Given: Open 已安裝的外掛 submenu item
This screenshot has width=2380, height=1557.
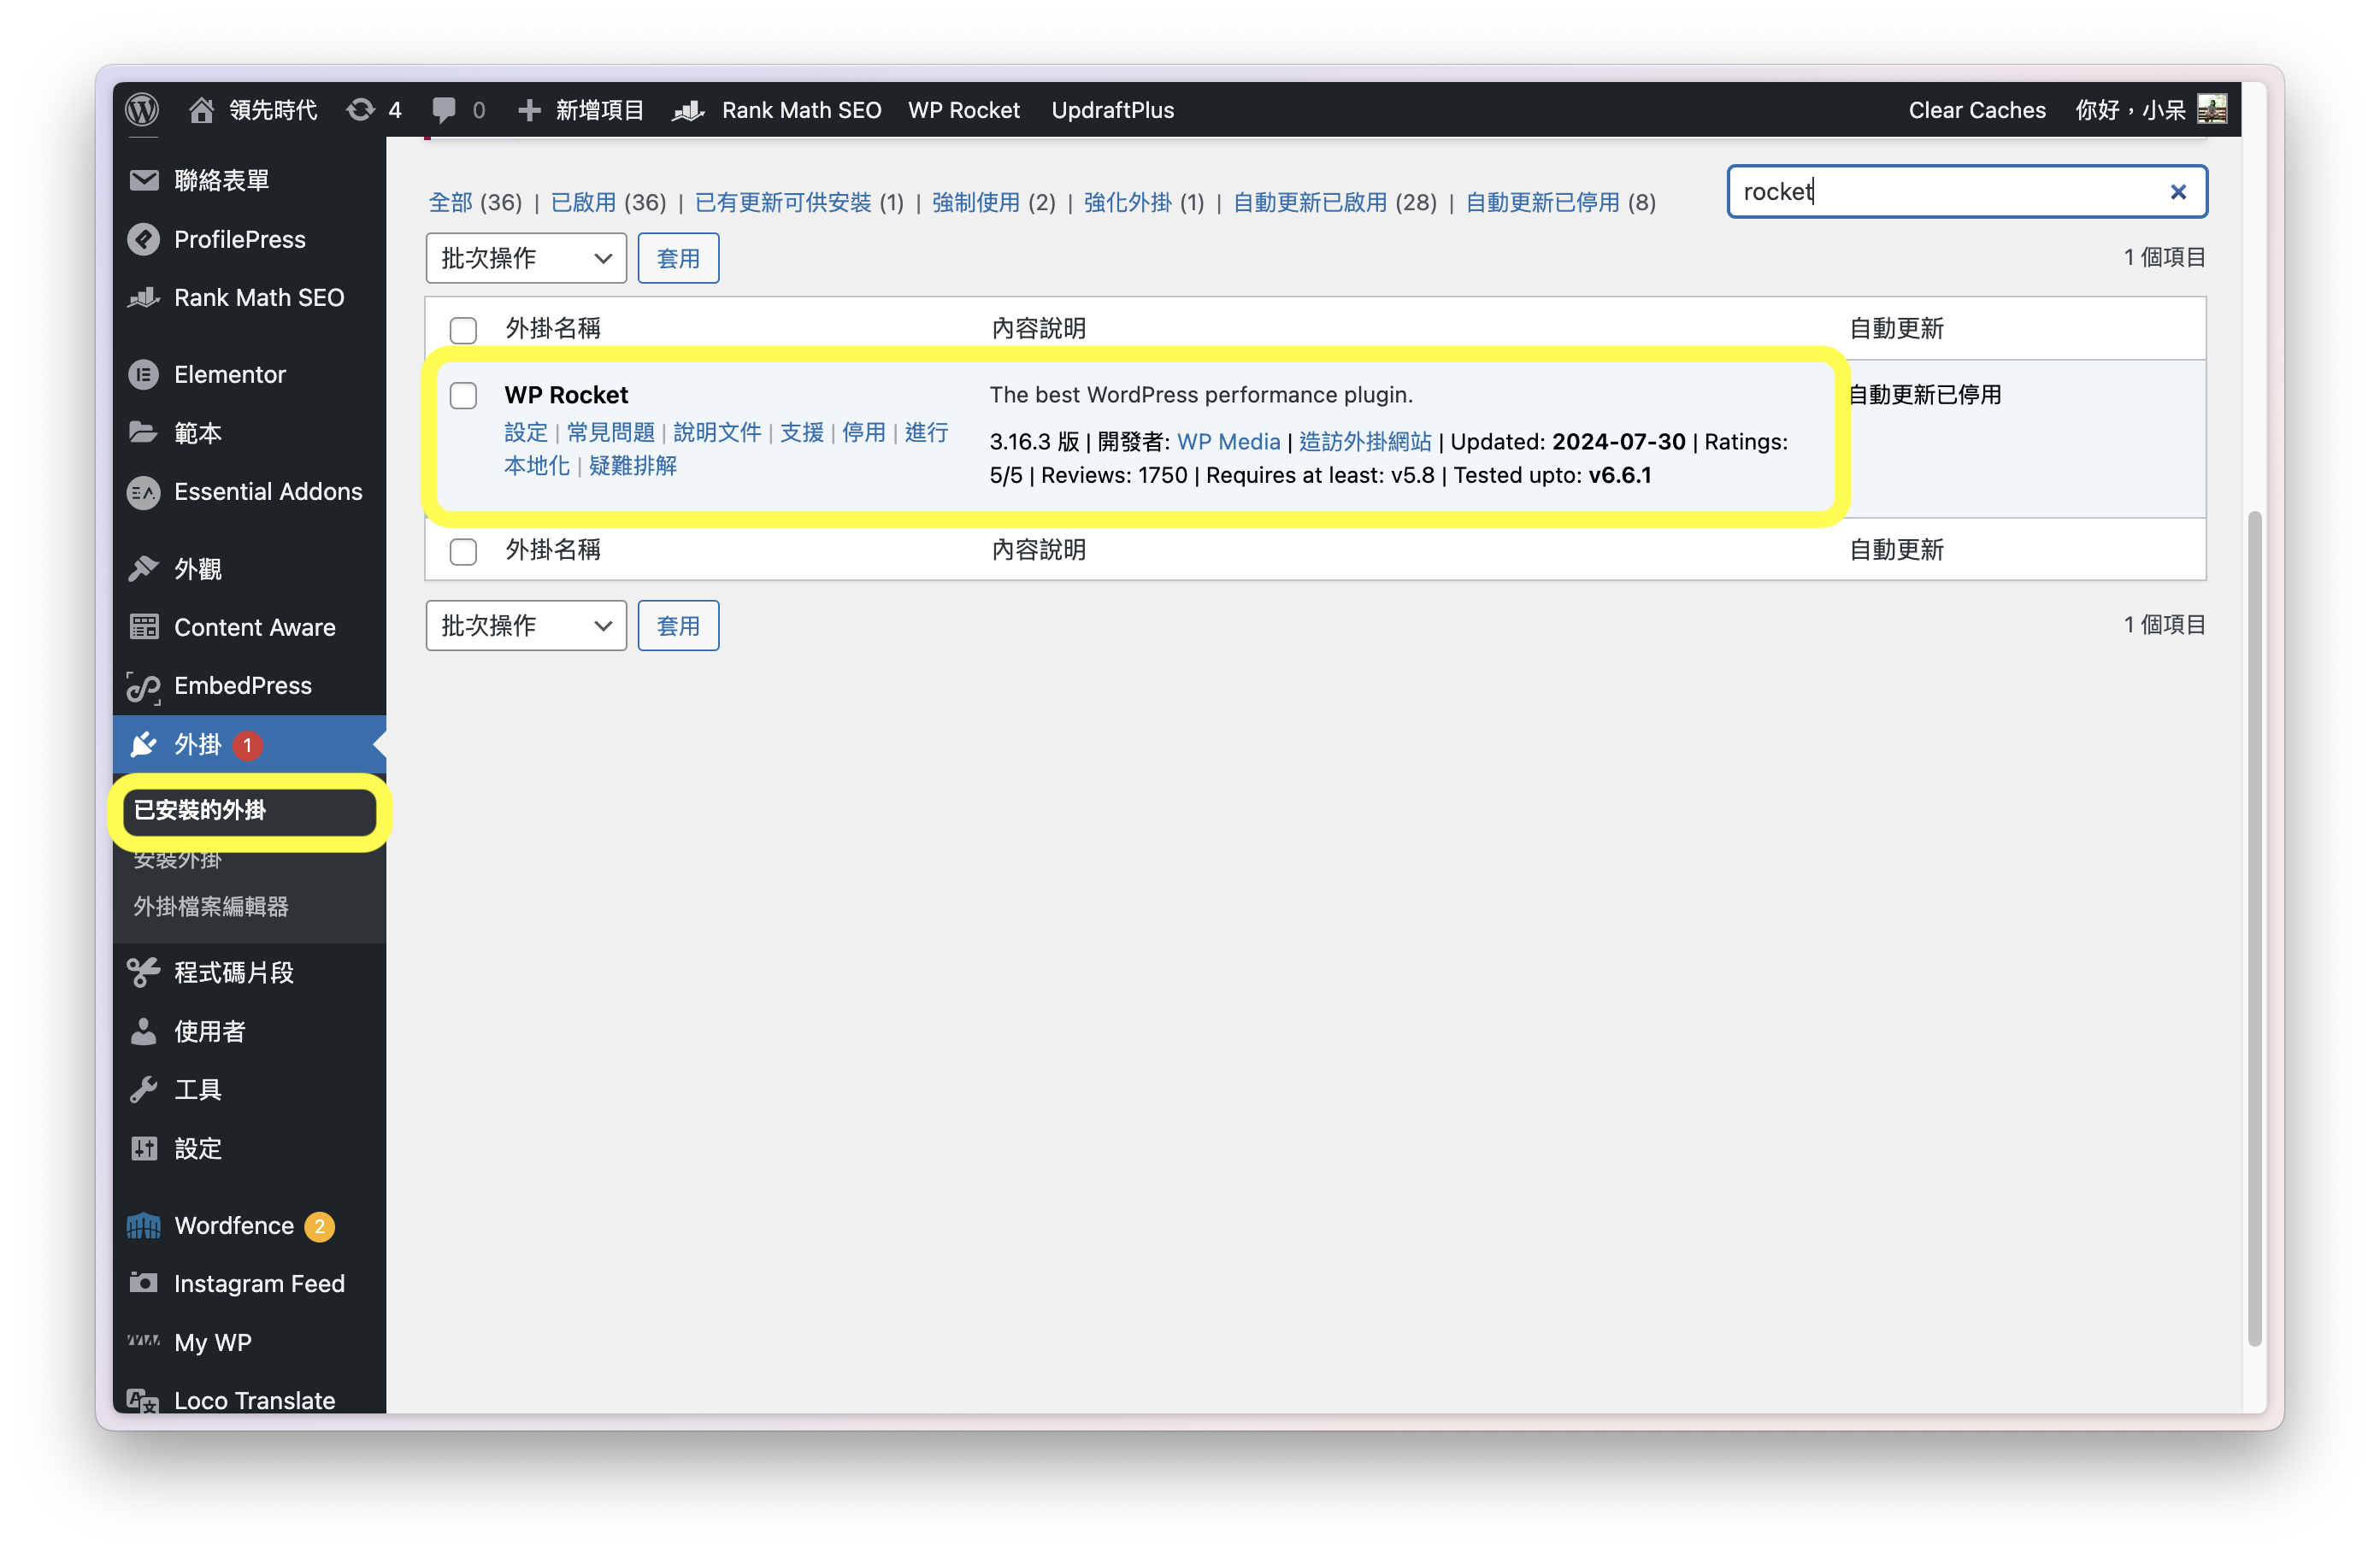Looking at the screenshot, I should click(199, 810).
